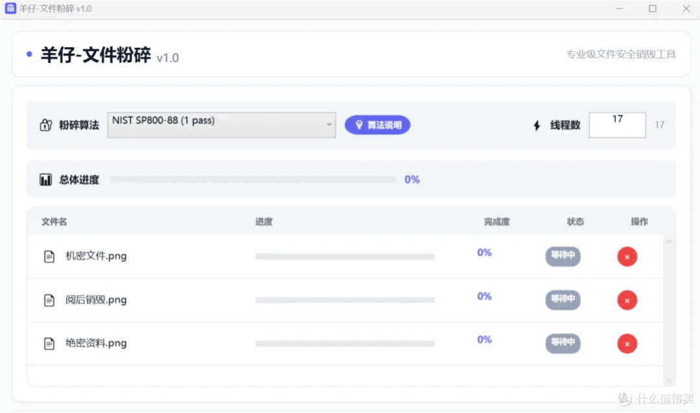Click progress bar of 绝密资料.png
This screenshot has width=700, height=413.
pyautogui.click(x=345, y=344)
